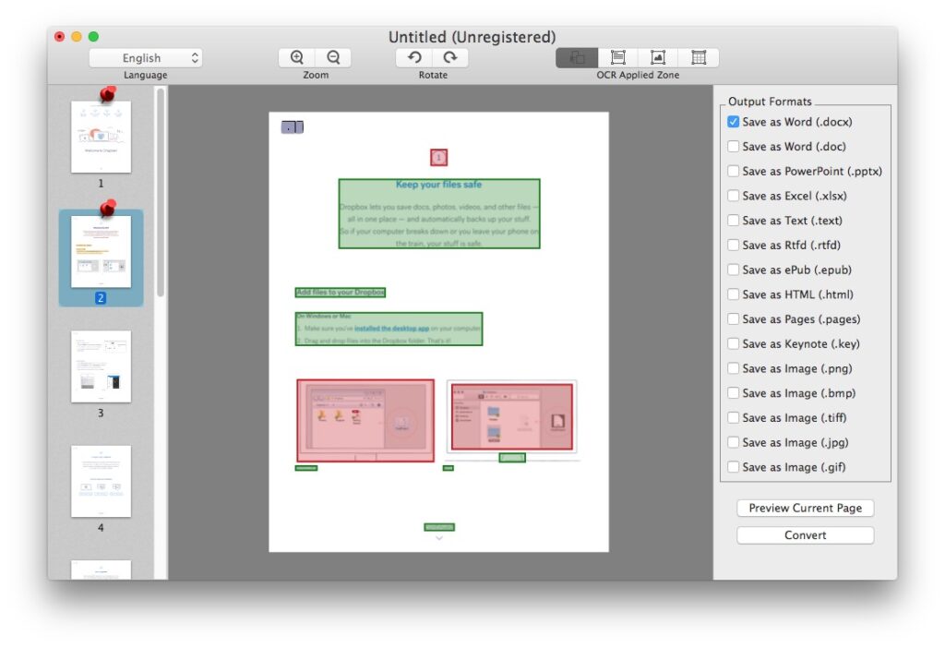This screenshot has width=945, height=648.
Task: Check Save as Excel (.xlsx) option
Action: coord(733,196)
